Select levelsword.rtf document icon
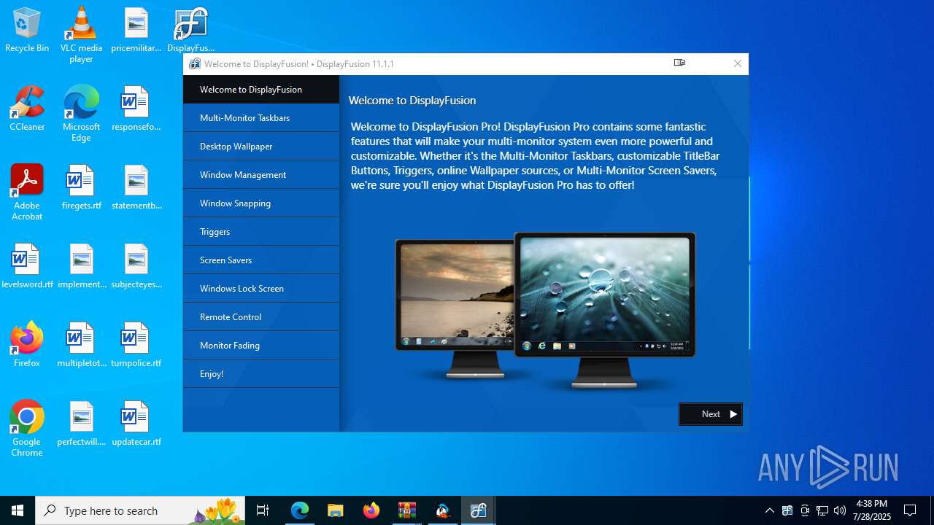This screenshot has height=525, width=934. click(27, 267)
